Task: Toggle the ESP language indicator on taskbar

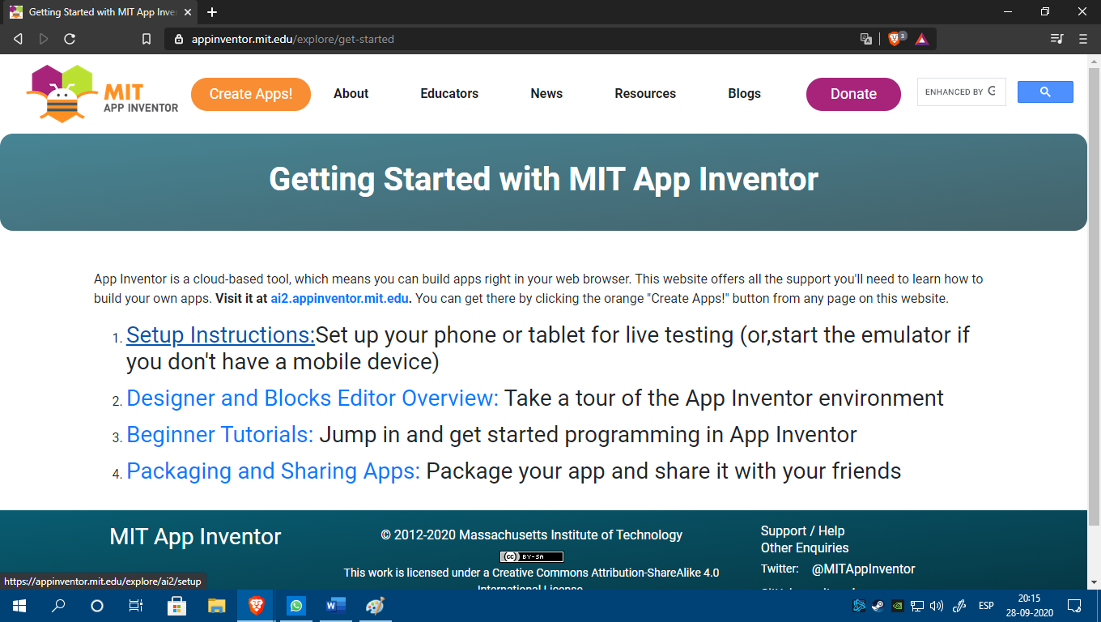Action: pyautogui.click(x=986, y=606)
